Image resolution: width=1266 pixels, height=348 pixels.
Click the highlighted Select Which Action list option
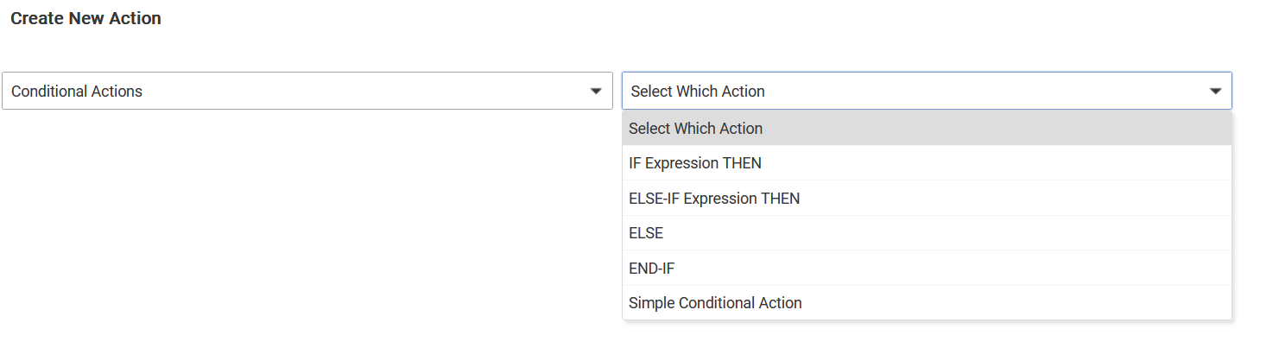pyautogui.click(x=696, y=129)
